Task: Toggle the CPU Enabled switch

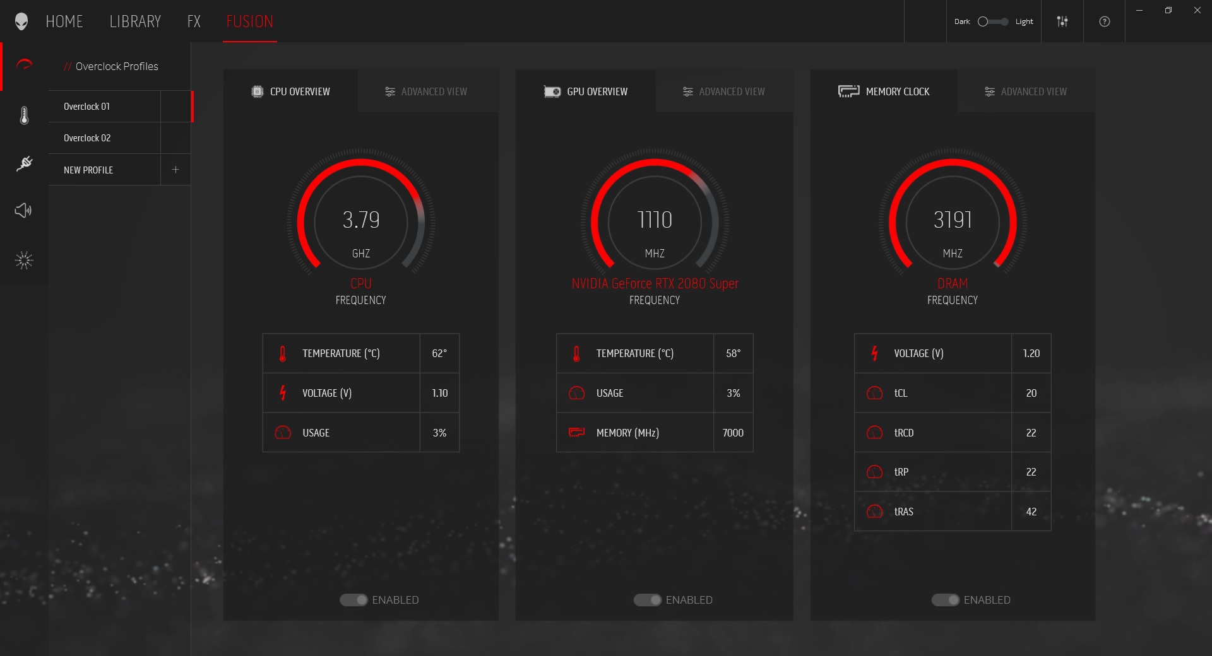Action: (353, 600)
